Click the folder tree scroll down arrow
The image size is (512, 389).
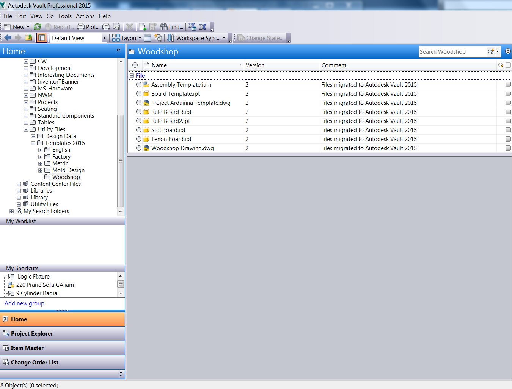[x=121, y=212]
